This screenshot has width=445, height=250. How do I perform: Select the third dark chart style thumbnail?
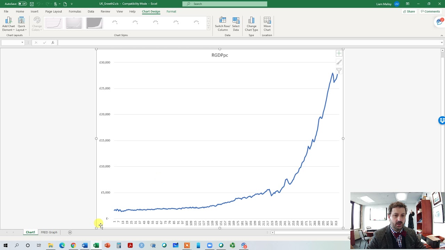(94, 23)
